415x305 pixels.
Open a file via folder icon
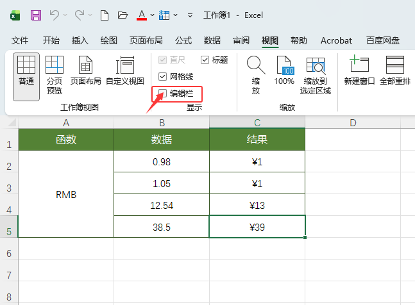[x=123, y=15]
